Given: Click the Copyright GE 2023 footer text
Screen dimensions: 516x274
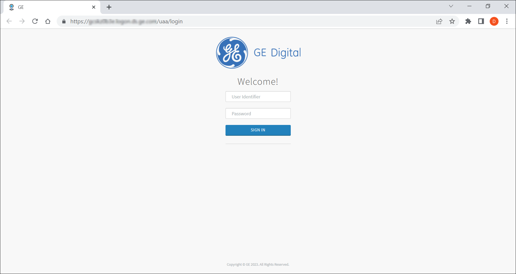Looking at the screenshot, I should tap(258, 265).
